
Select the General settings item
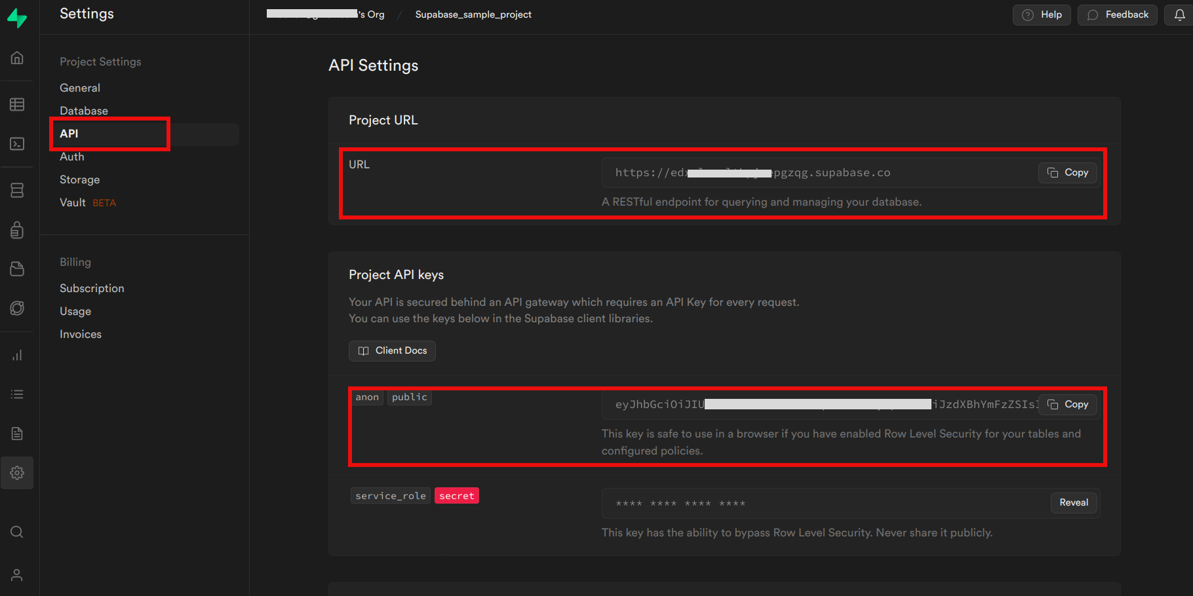80,88
